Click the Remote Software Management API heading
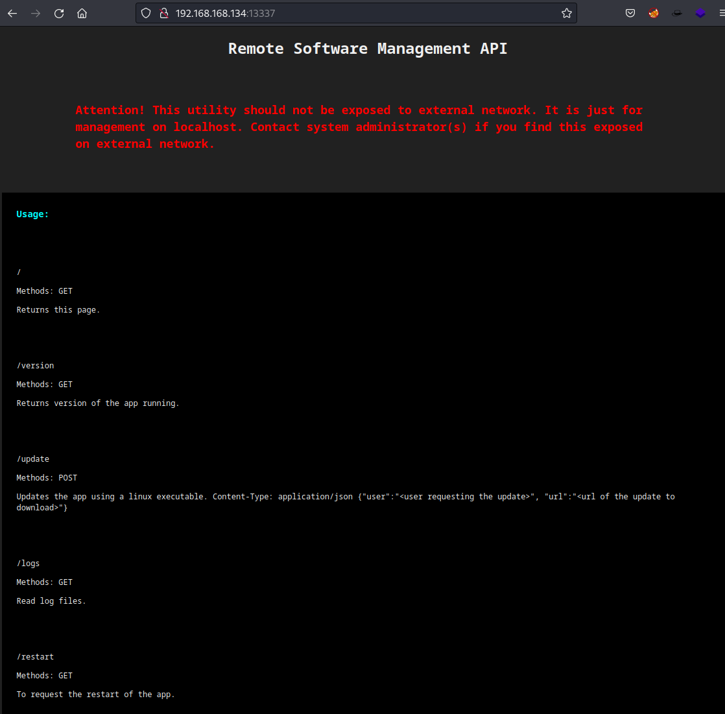Image resolution: width=725 pixels, height=714 pixels. [368, 49]
